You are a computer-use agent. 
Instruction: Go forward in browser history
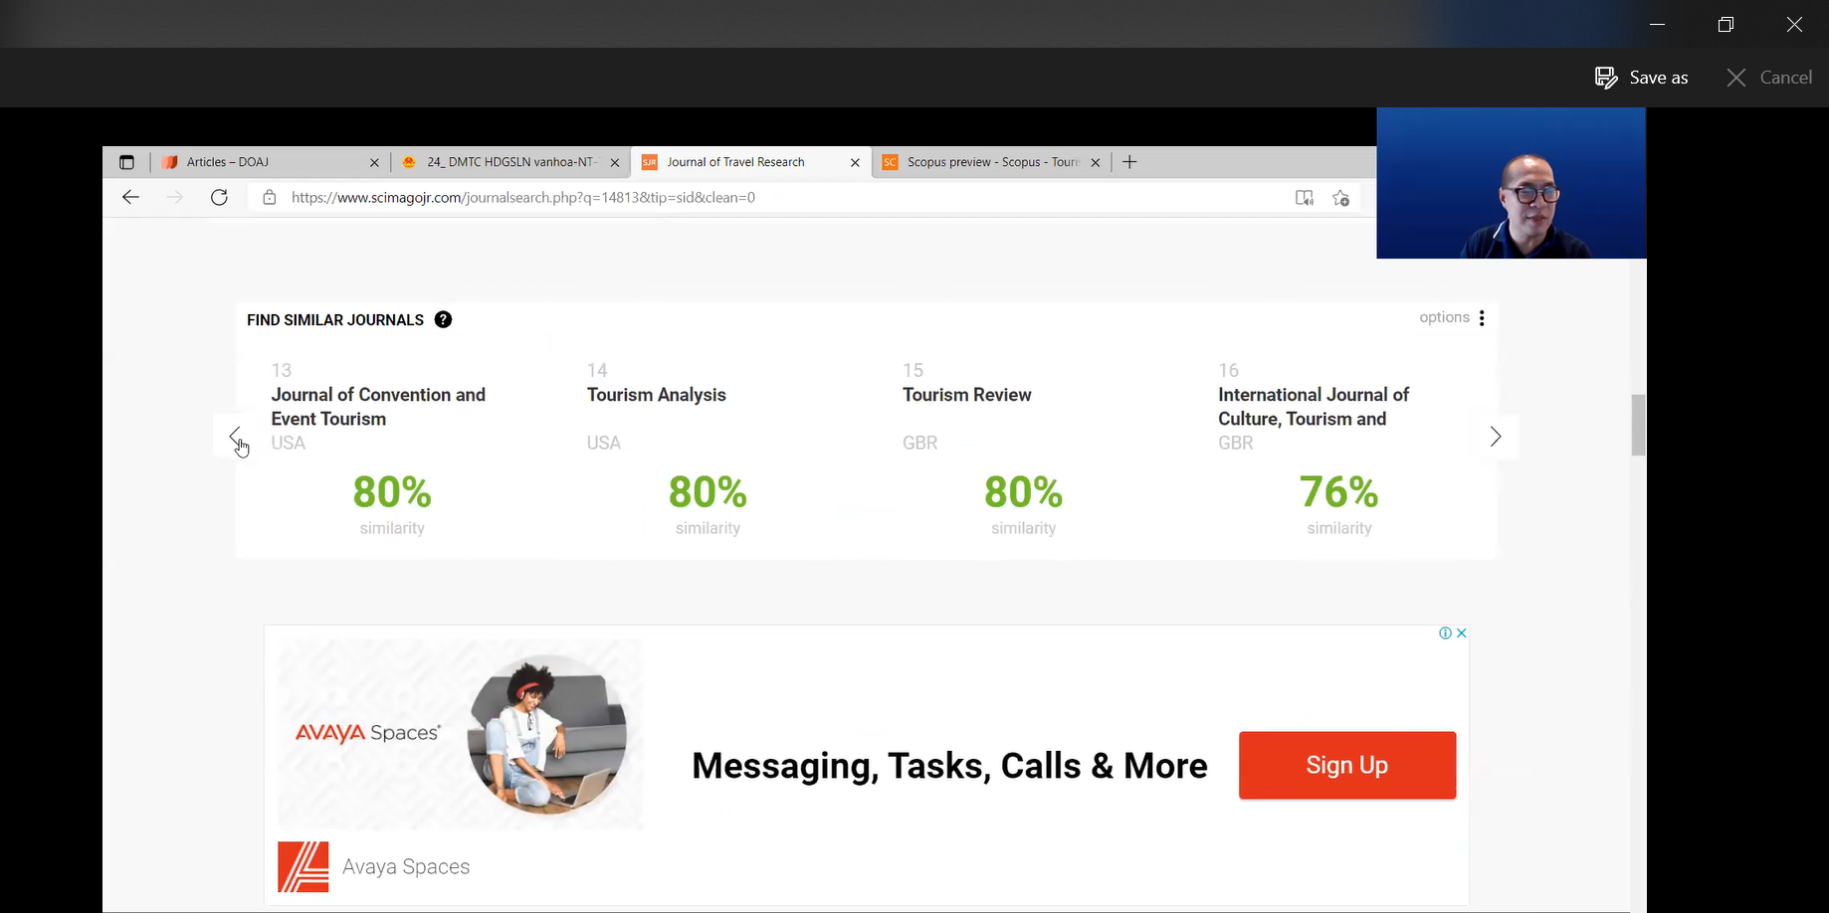[175, 197]
